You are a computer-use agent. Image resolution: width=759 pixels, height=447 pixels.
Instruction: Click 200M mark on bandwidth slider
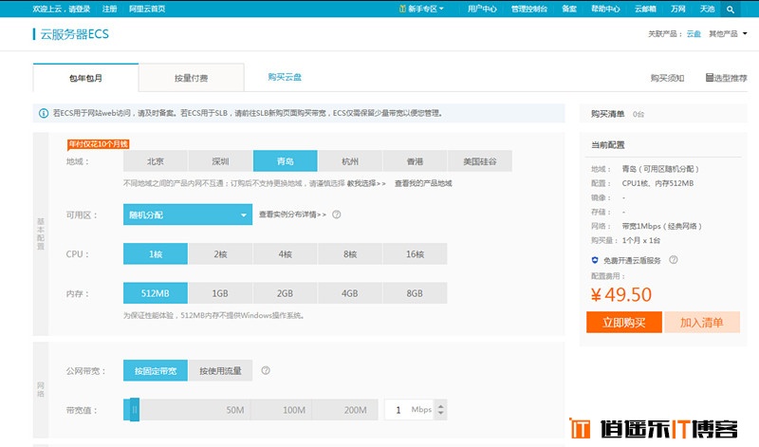355,410
